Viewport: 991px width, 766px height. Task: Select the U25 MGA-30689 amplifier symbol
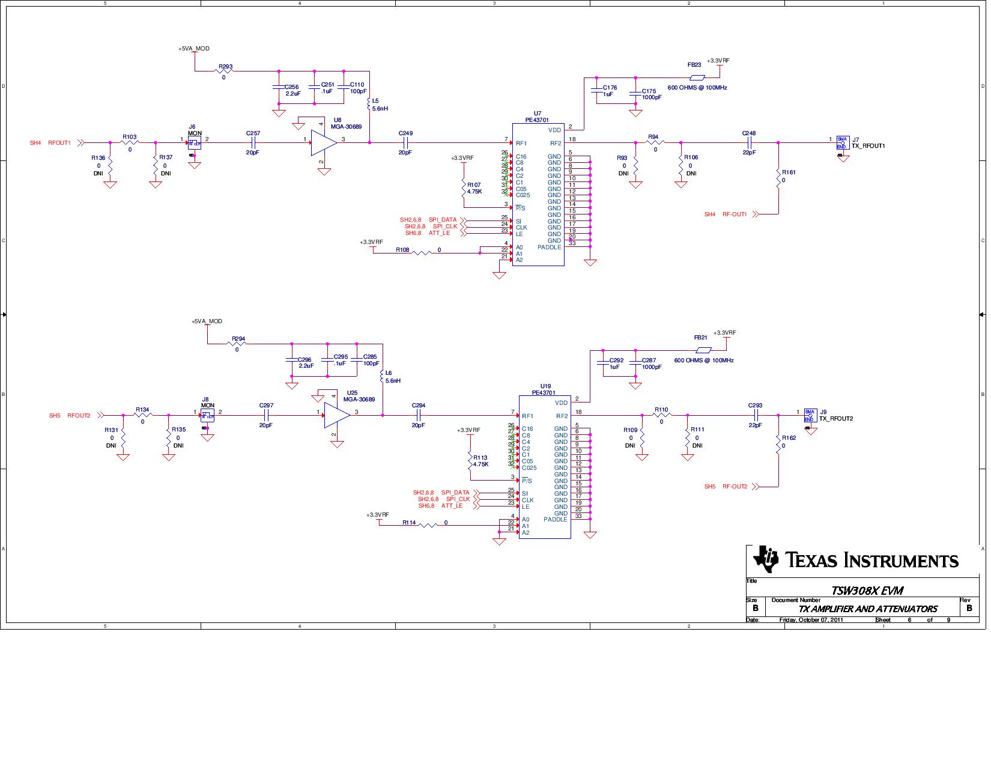coord(336,415)
